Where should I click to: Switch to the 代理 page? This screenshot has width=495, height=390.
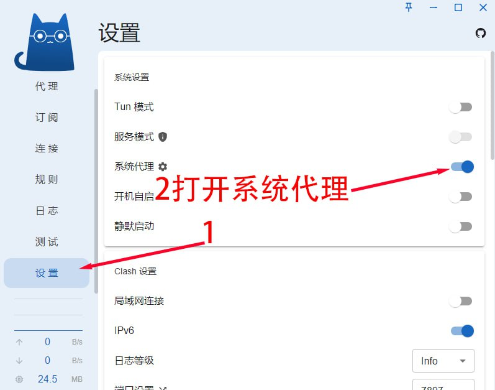(47, 86)
